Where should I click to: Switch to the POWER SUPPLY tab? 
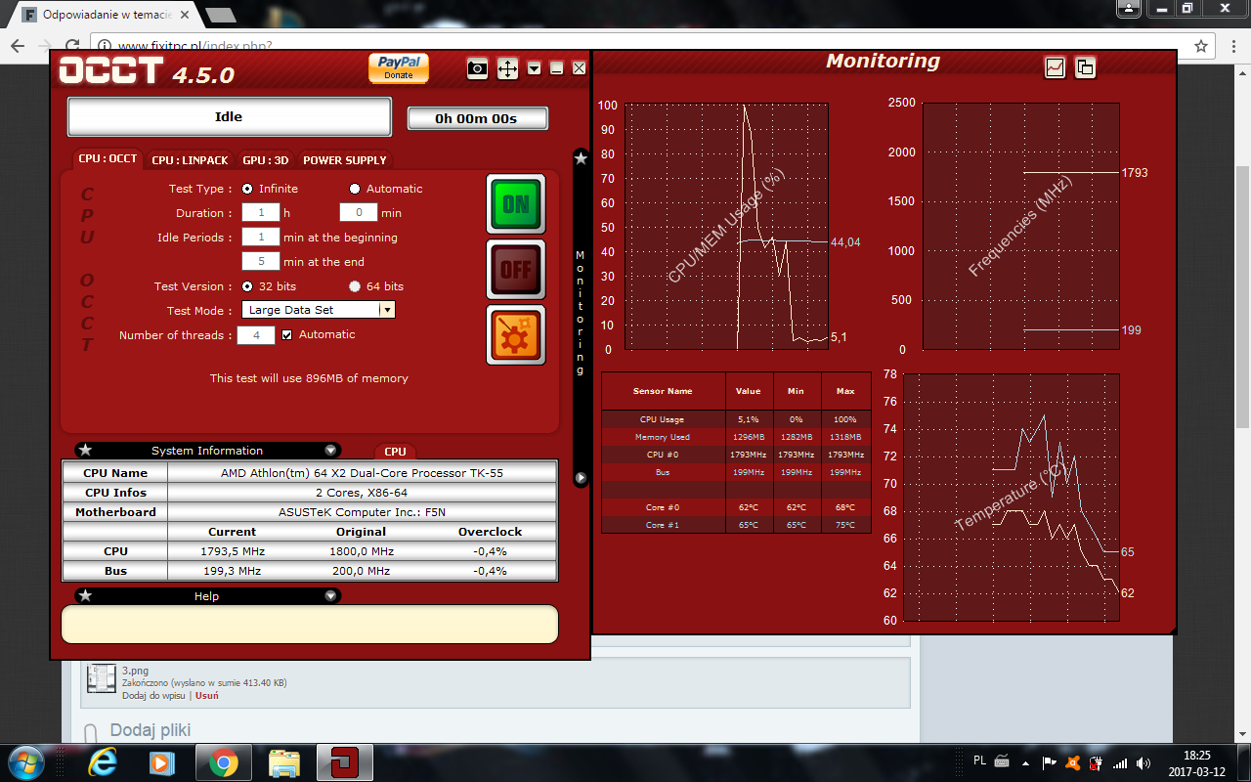(345, 159)
